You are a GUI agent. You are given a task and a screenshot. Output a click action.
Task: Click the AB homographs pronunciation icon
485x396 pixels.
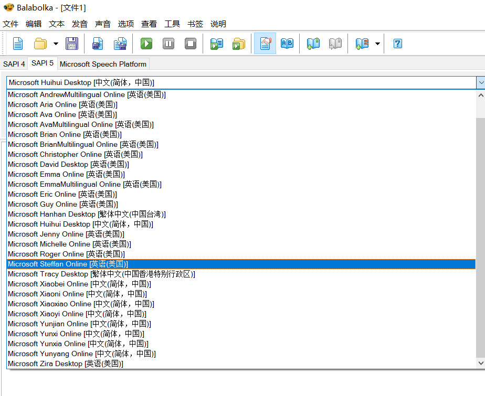tap(287, 44)
